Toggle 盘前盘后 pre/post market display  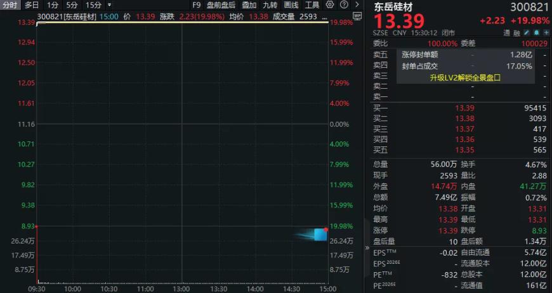pyautogui.click(x=221, y=4)
